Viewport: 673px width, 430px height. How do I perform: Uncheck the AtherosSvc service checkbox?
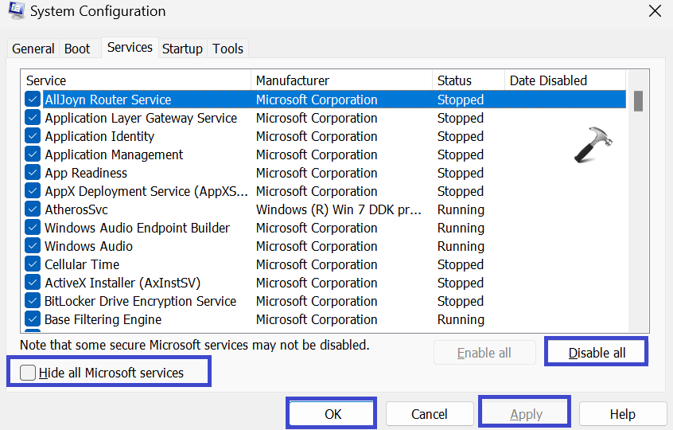33,209
